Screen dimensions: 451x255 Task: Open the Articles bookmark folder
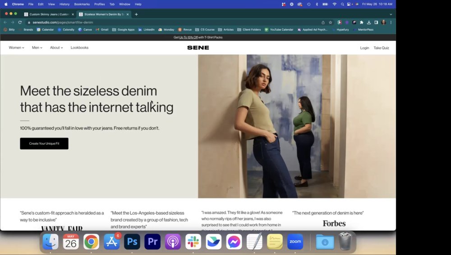(226, 30)
